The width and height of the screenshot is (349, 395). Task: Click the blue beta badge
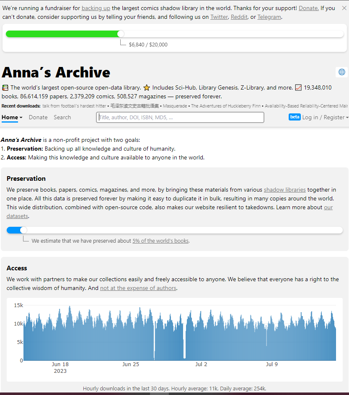pyautogui.click(x=295, y=117)
